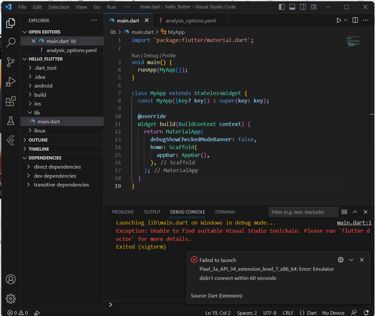Expand the linux folder

(x=62, y=131)
